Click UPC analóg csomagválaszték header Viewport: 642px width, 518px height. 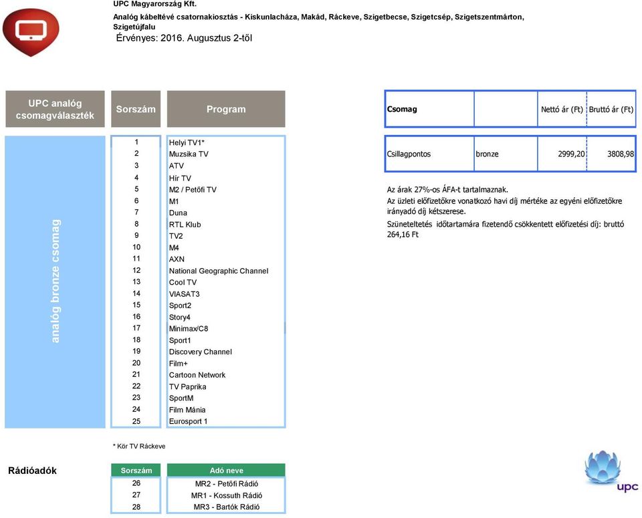point(55,109)
